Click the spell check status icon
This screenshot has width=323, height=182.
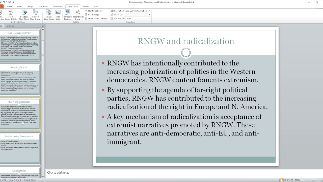(19, 180)
